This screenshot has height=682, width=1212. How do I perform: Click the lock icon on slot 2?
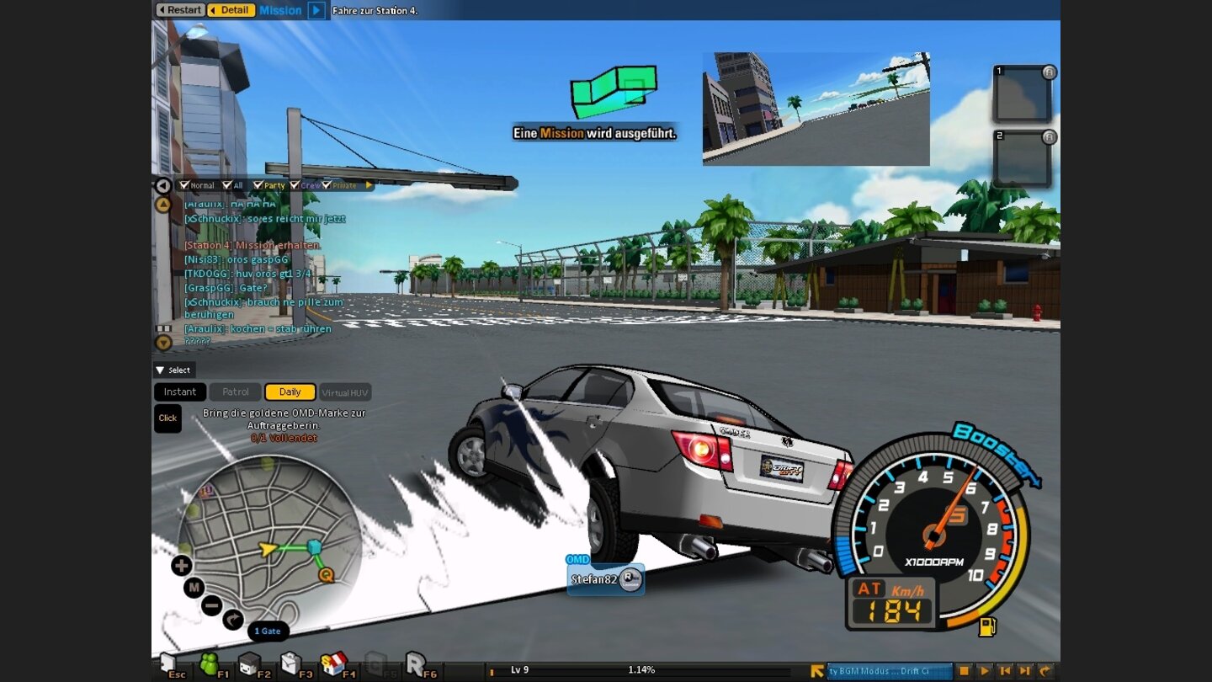(1049, 136)
